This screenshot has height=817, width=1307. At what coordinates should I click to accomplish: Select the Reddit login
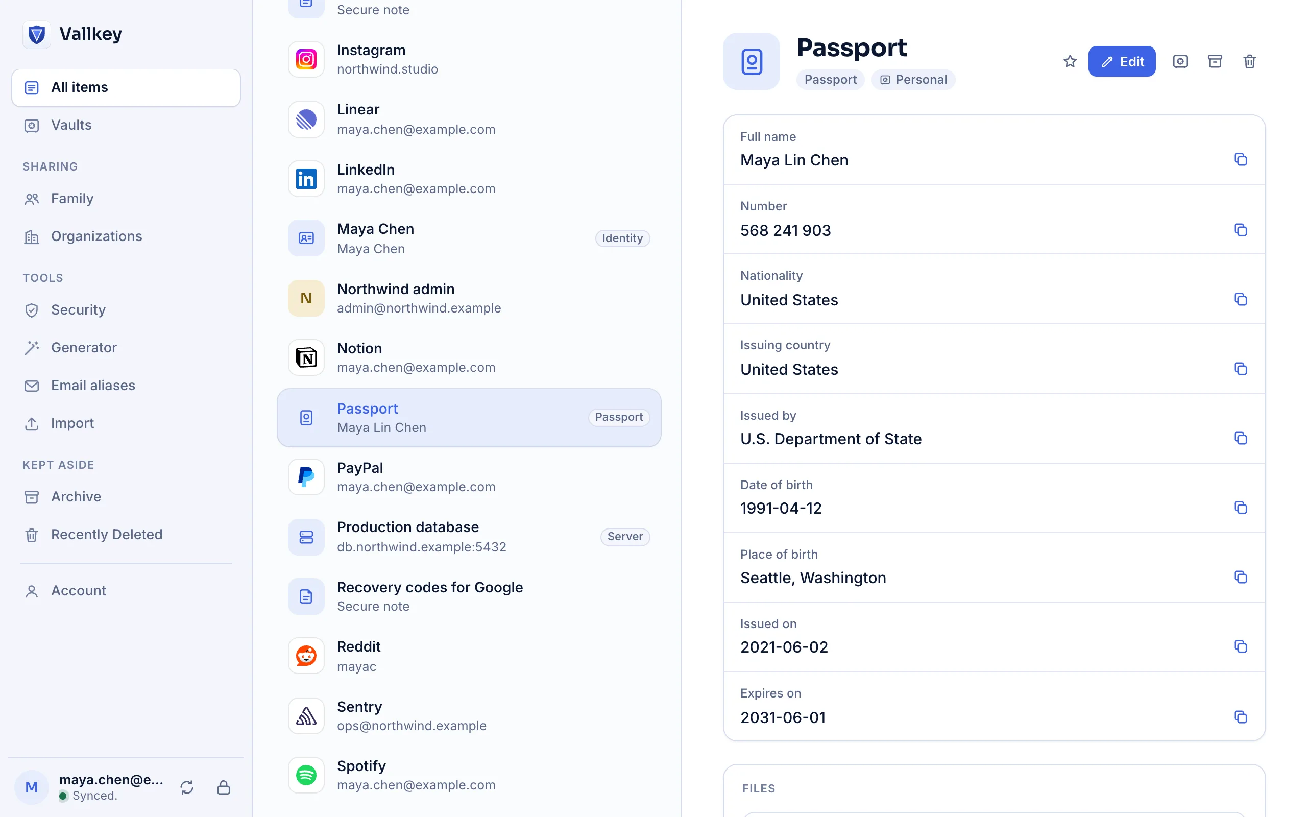pos(469,656)
